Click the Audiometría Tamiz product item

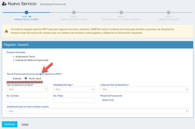[x=25, y=57]
